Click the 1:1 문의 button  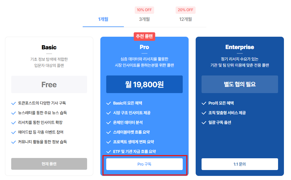point(240,164)
